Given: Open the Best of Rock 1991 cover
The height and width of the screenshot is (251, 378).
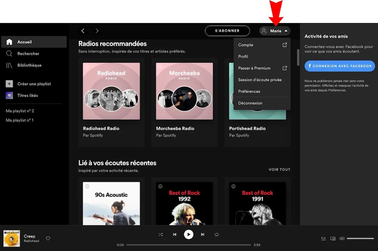Looking at the screenshot, I should pyautogui.click(x=258, y=204).
